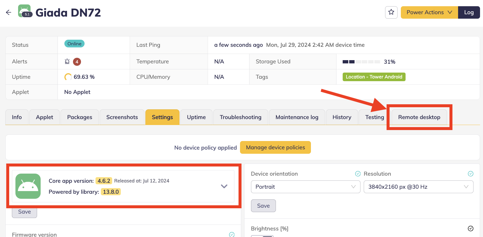Click the Android core app icon

click(28, 186)
